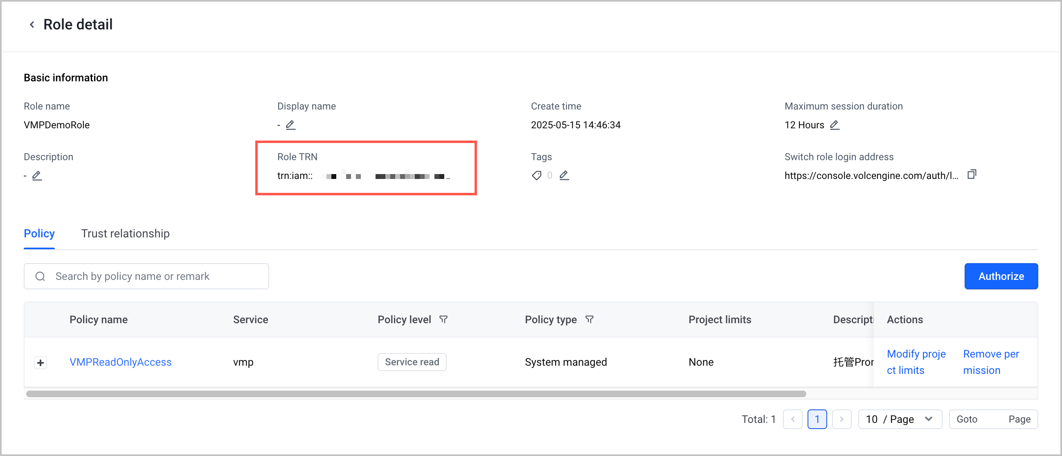Select the Policy tab
This screenshot has height=456, width=1062.
pyautogui.click(x=39, y=234)
